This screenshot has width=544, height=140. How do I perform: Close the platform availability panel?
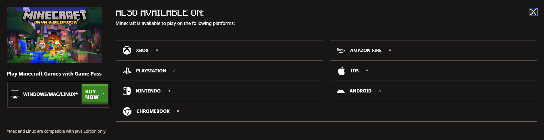coord(533,12)
